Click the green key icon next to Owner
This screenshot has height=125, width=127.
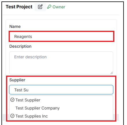pyautogui.click(x=49, y=7)
